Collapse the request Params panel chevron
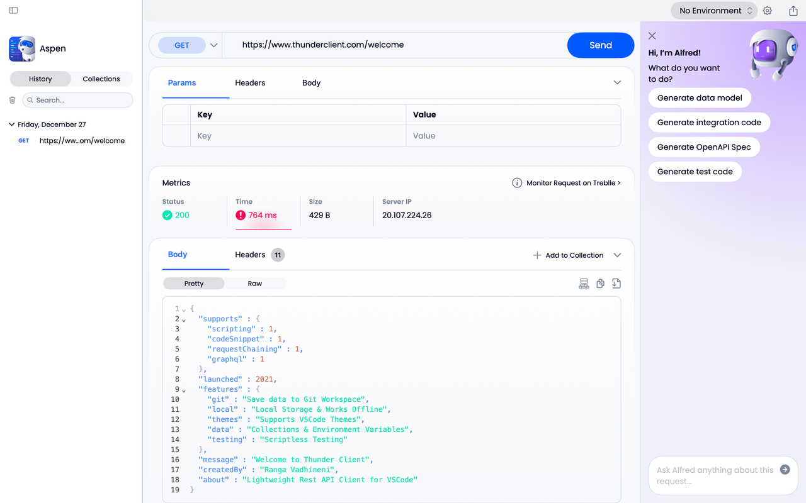806x503 pixels. coord(617,82)
